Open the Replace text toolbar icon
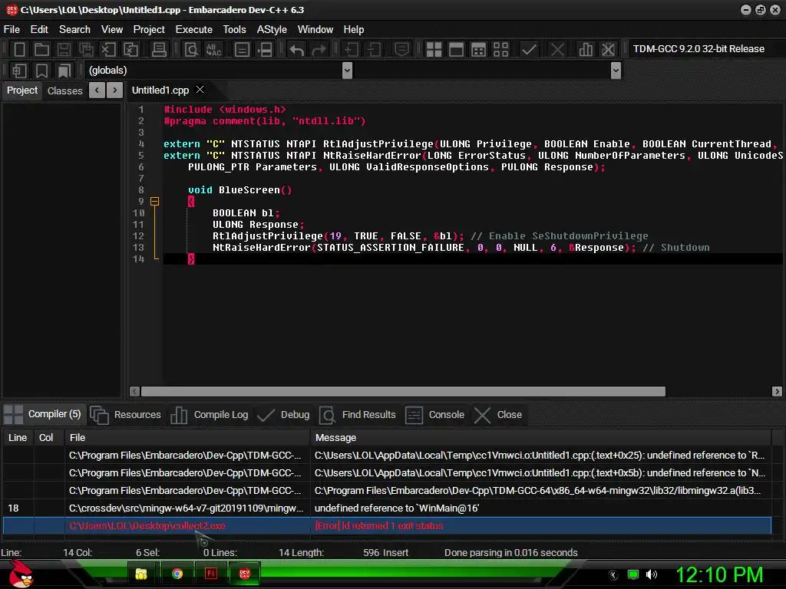Screen dimensions: 786x589 point(213,50)
